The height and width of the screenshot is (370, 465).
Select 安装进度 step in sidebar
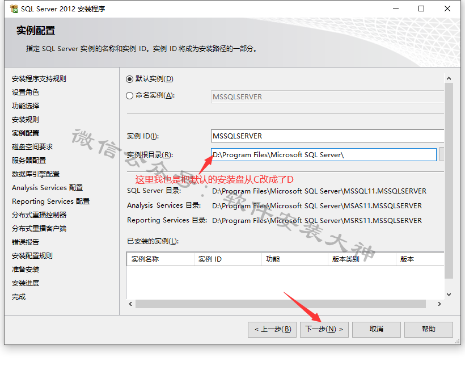pyautogui.click(x=26, y=284)
